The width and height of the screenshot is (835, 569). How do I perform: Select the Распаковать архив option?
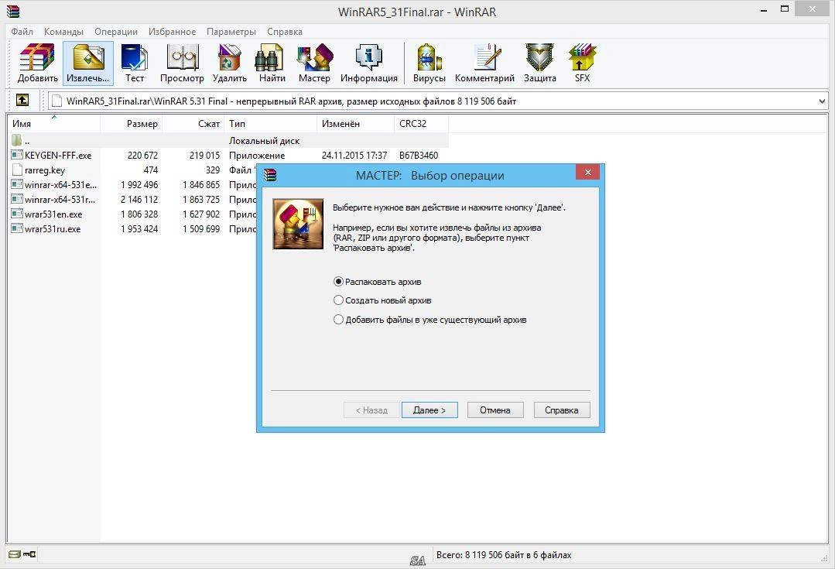click(x=377, y=281)
